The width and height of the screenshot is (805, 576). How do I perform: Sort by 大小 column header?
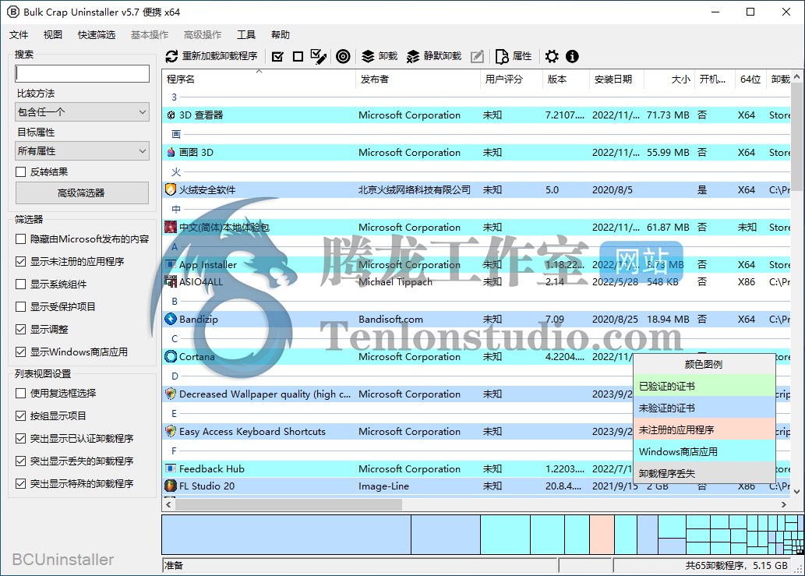pyautogui.click(x=669, y=79)
